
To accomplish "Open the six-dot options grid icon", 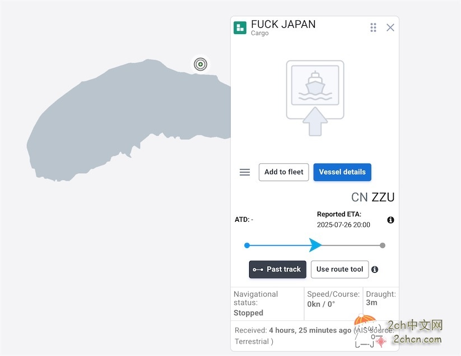I will click(x=373, y=27).
